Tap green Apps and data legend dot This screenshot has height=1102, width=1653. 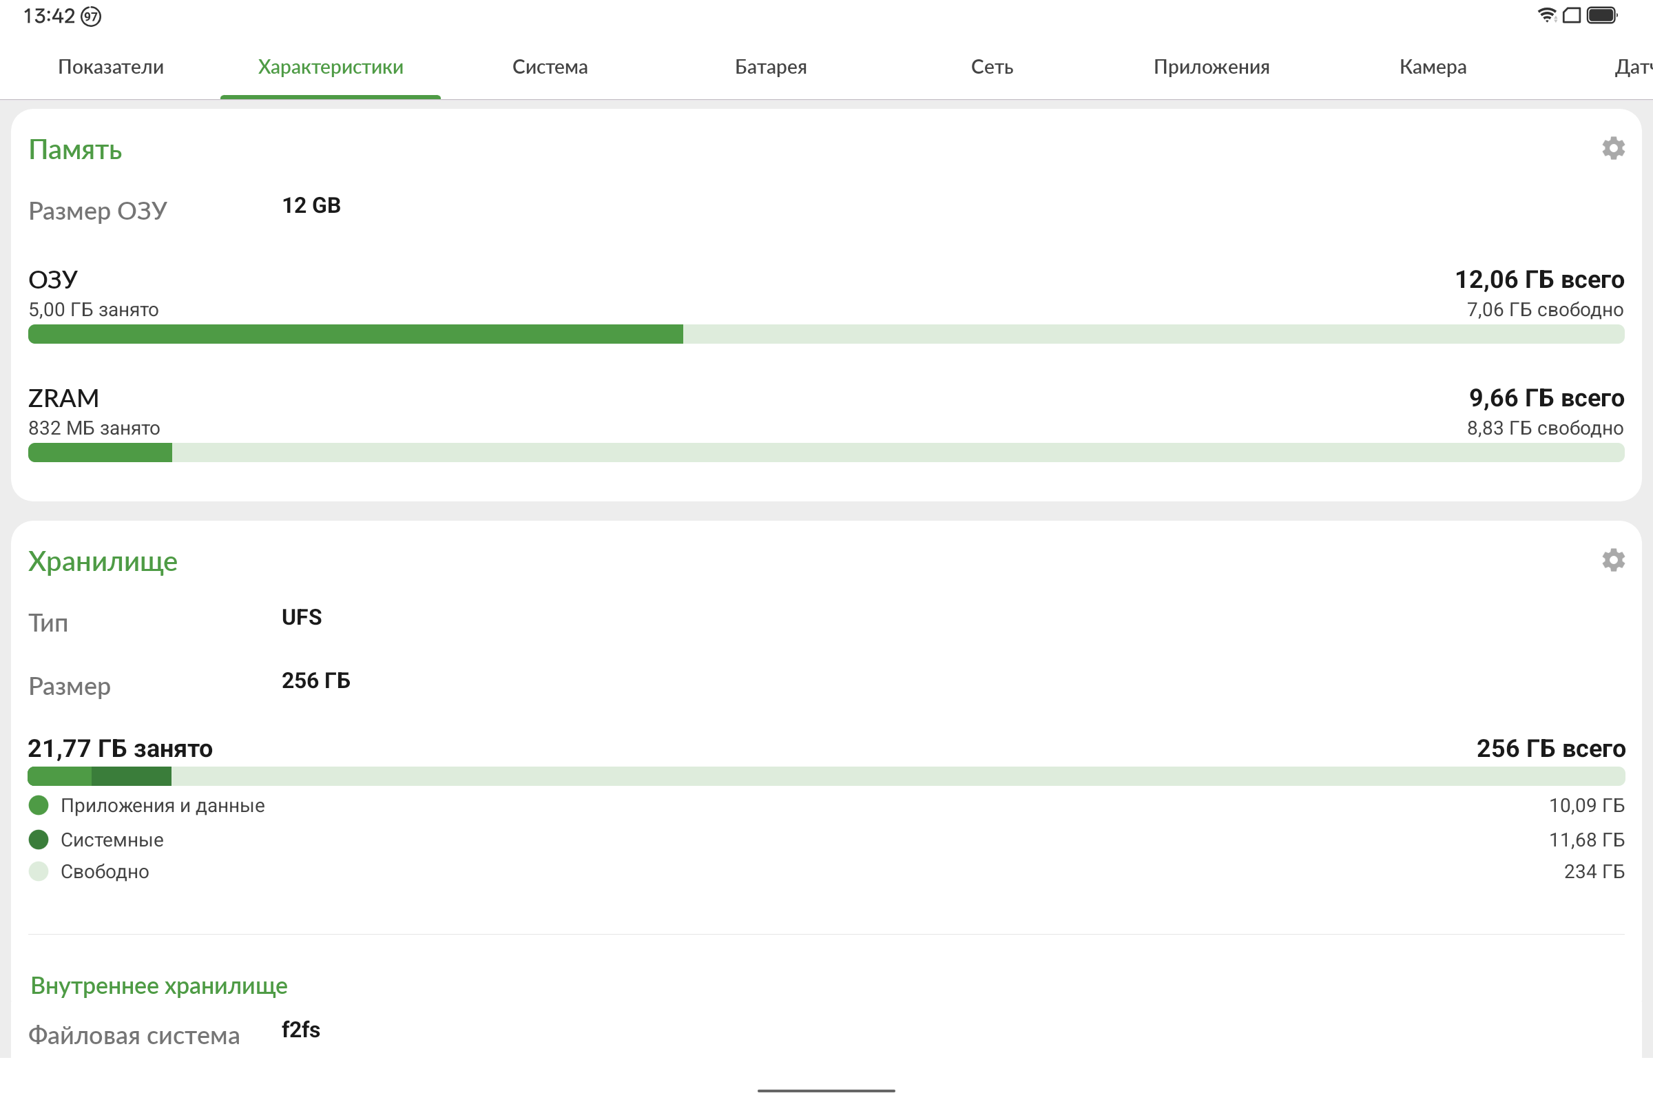pyautogui.click(x=39, y=805)
